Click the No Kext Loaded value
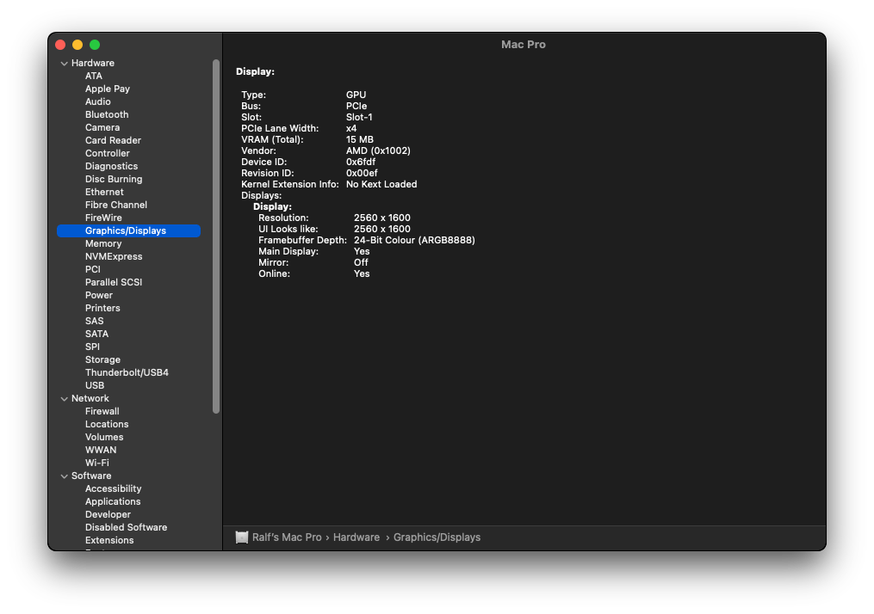 [x=381, y=184]
